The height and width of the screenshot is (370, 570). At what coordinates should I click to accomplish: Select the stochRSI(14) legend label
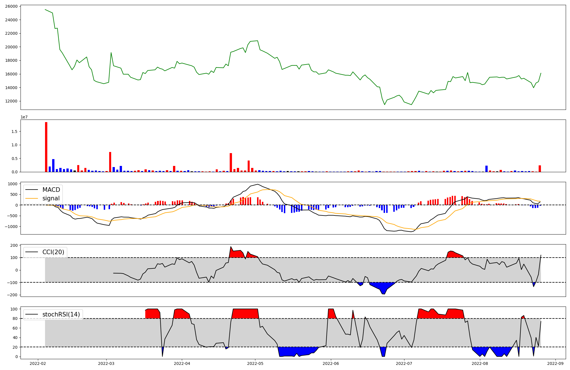point(61,314)
